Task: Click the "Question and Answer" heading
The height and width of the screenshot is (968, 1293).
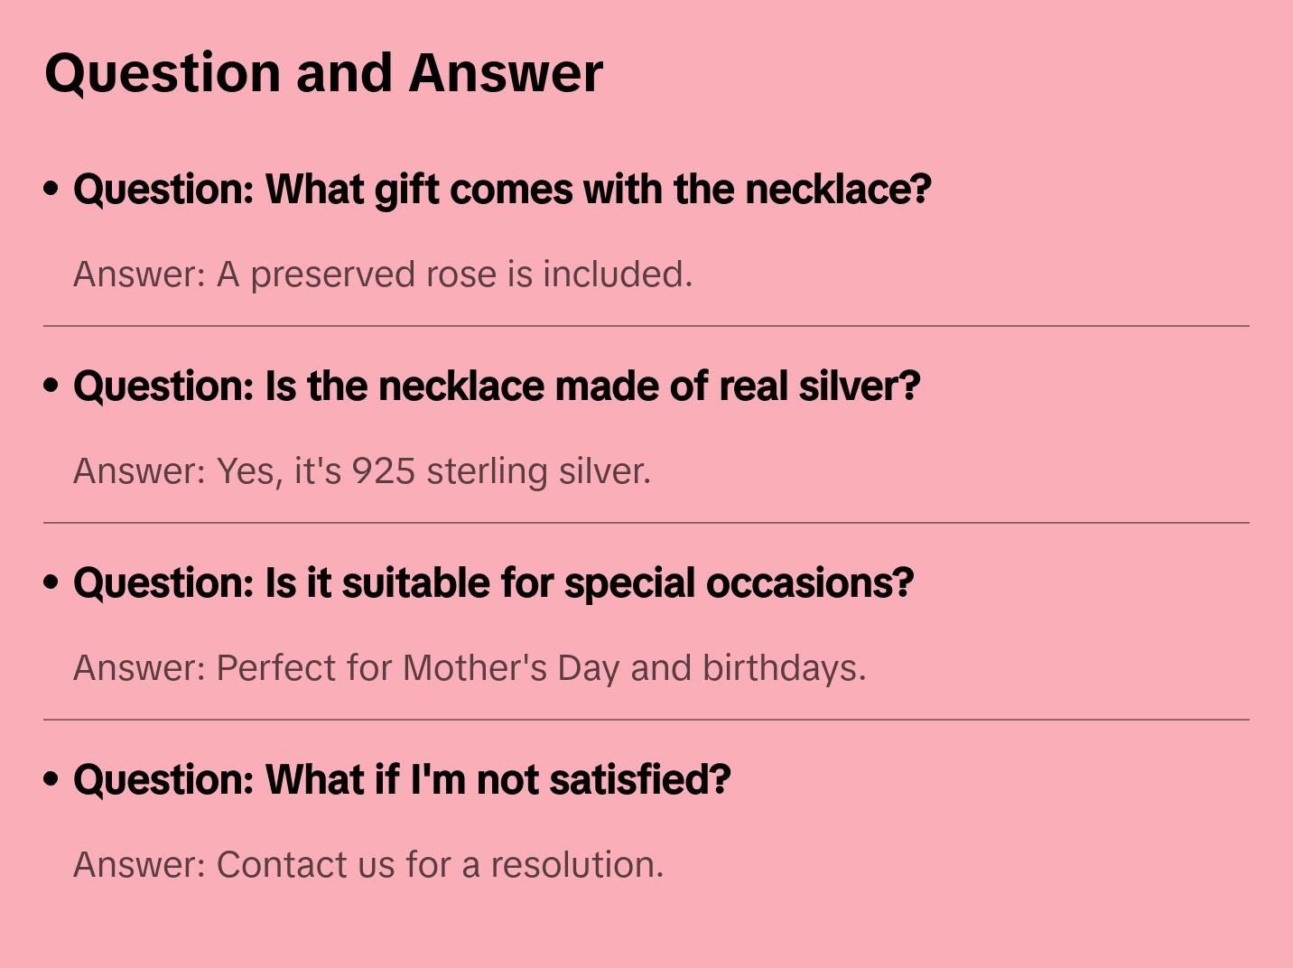Action: point(323,72)
